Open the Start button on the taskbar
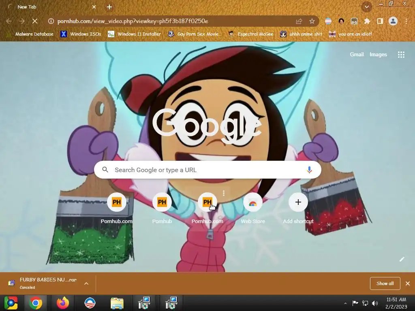This screenshot has width=415, height=311. 11,303
